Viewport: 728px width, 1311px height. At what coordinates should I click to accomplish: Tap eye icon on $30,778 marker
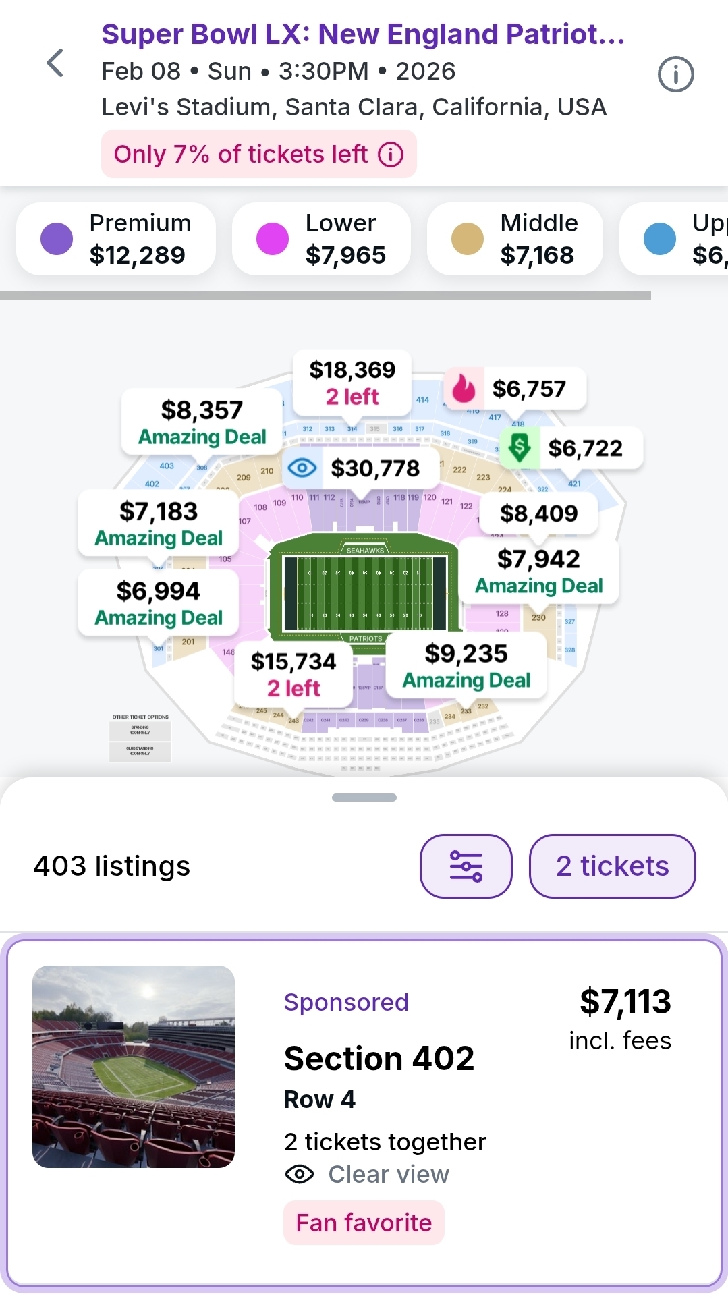coord(302,468)
